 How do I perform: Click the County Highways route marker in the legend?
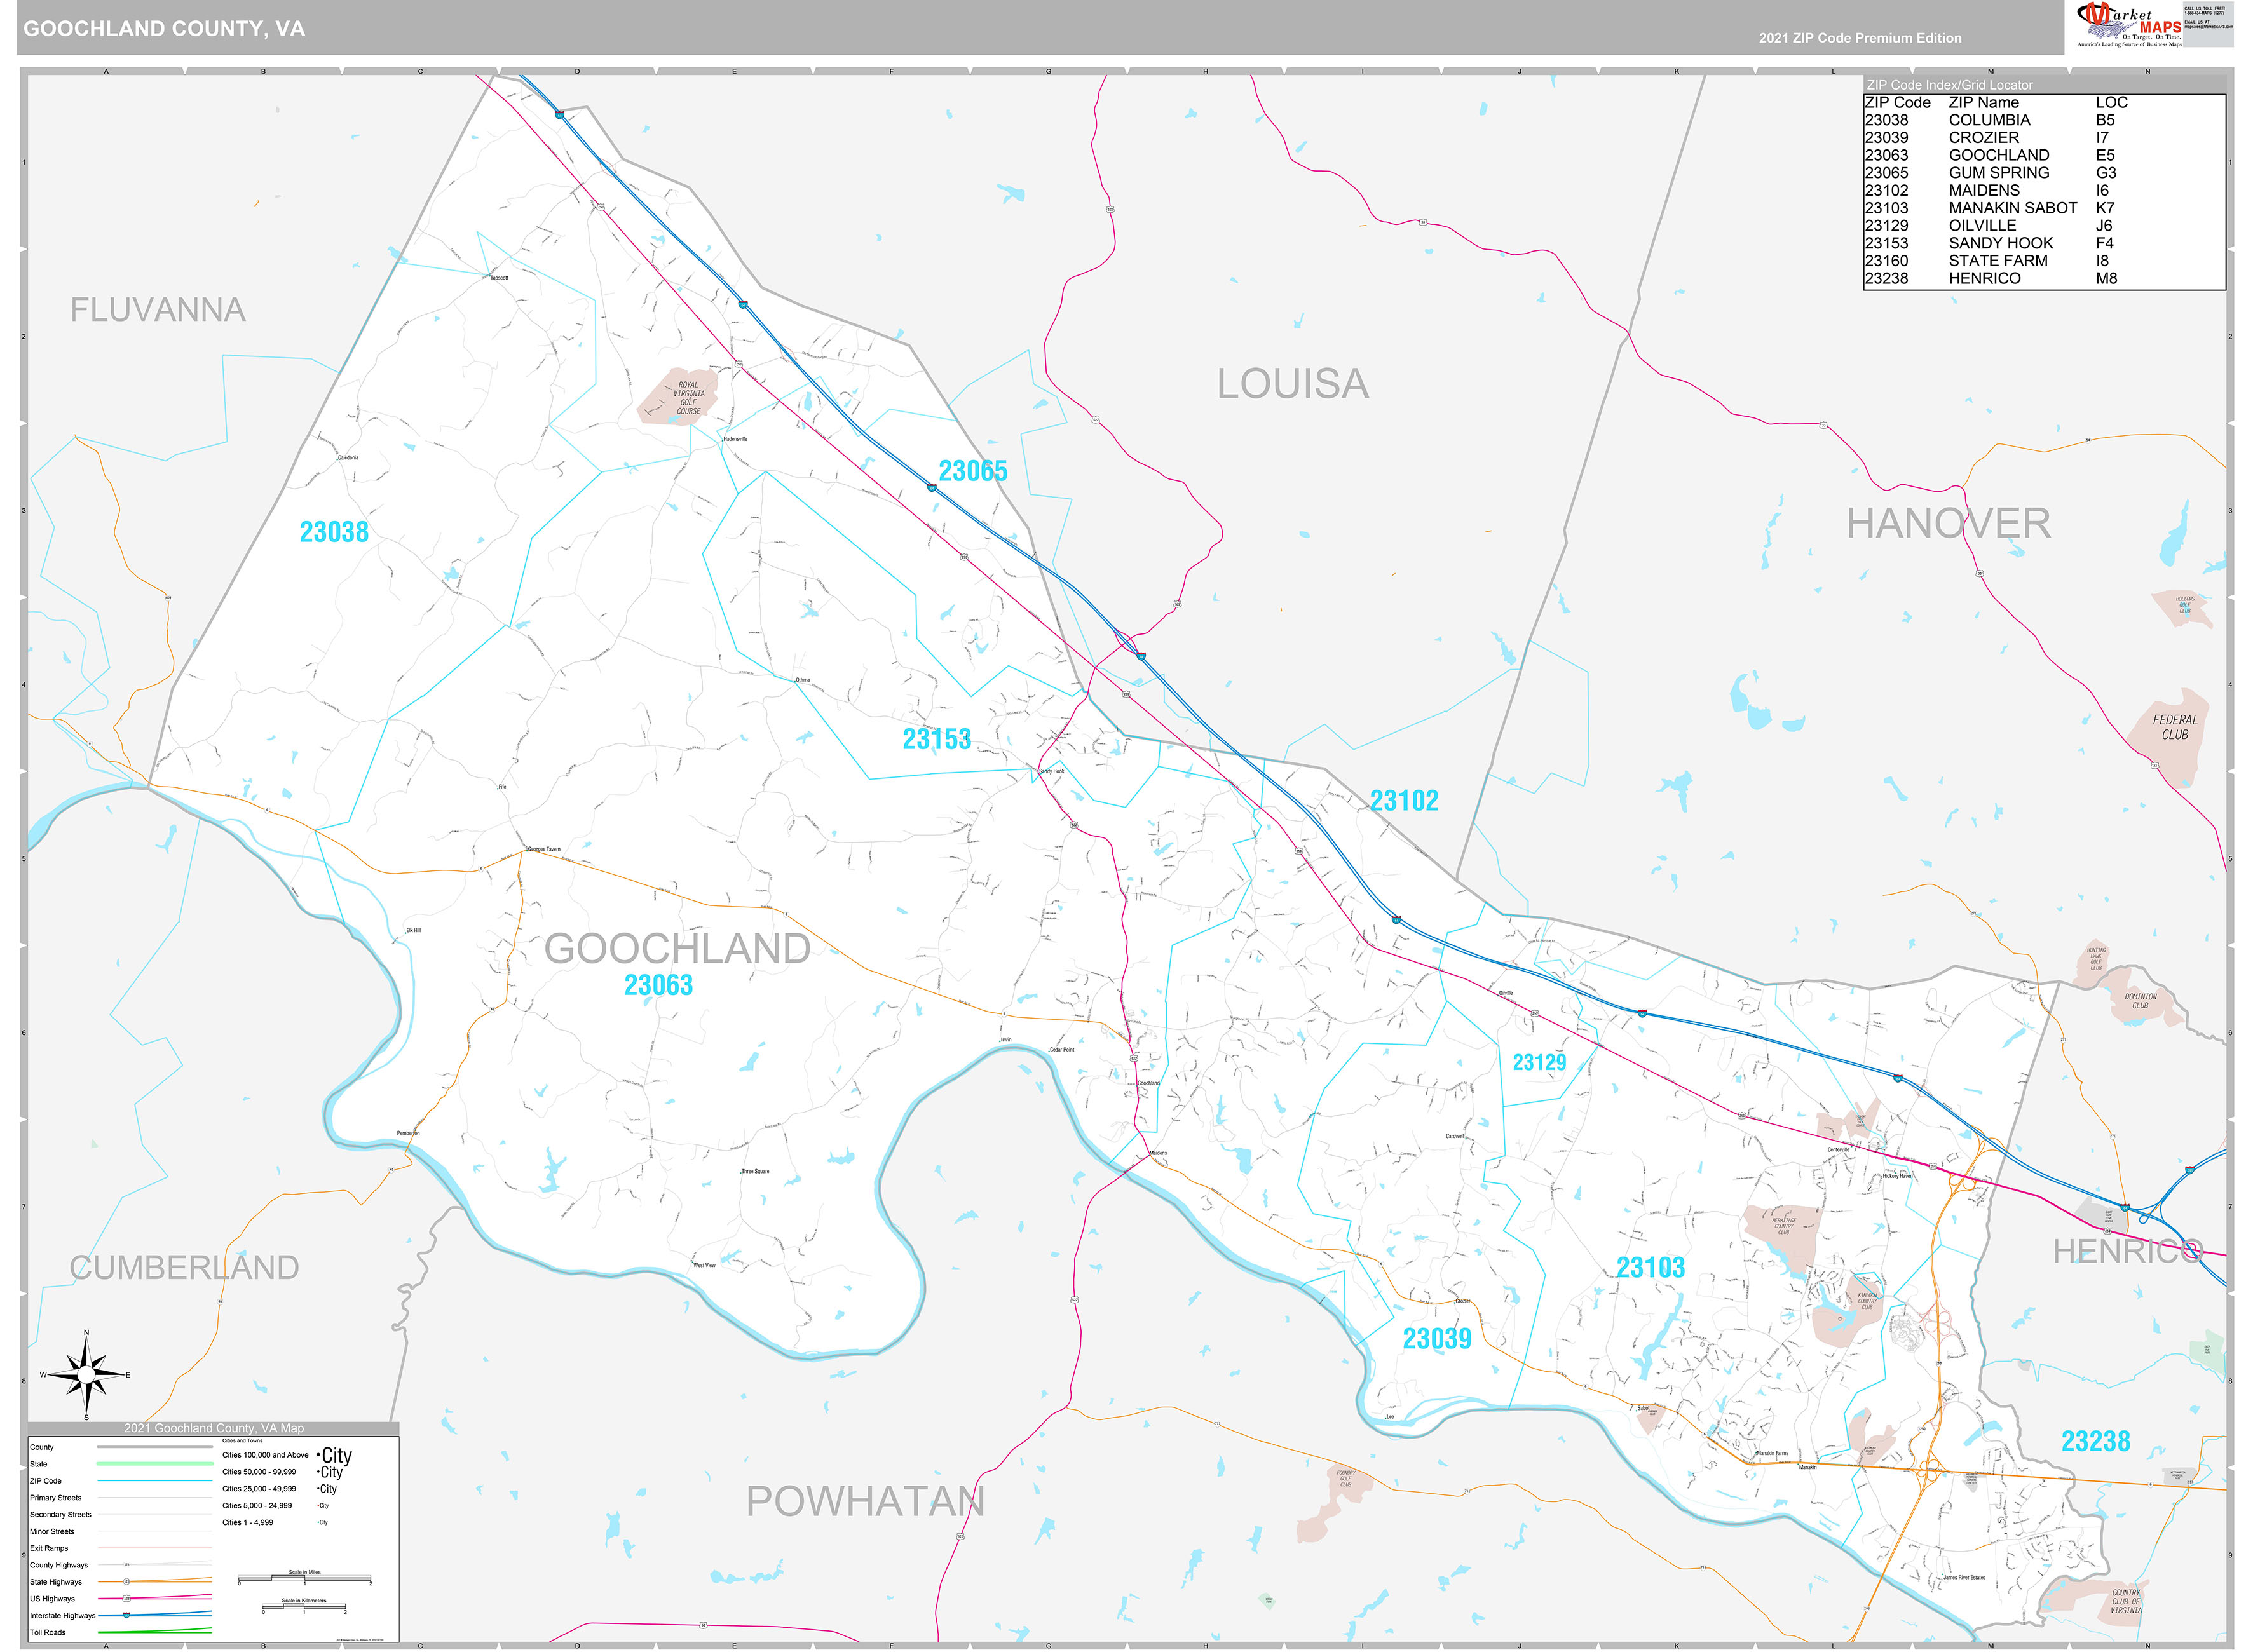click(x=126, y=1564)
